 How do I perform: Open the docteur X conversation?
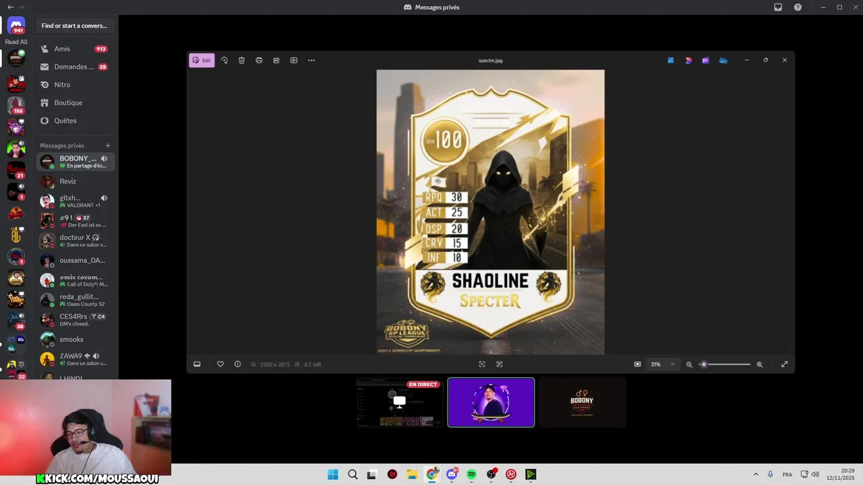(75, 240)
